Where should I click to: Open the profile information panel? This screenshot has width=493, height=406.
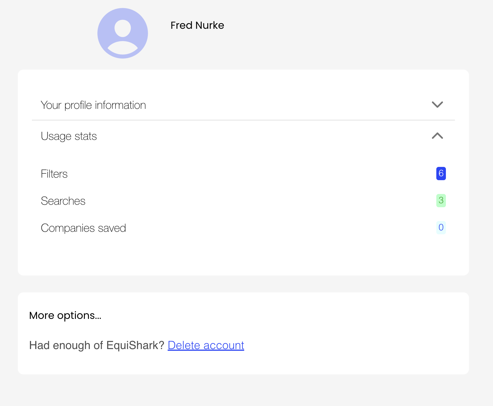tap(93, 105)
